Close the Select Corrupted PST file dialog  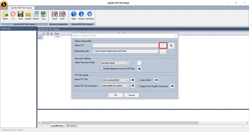[175, 36]
